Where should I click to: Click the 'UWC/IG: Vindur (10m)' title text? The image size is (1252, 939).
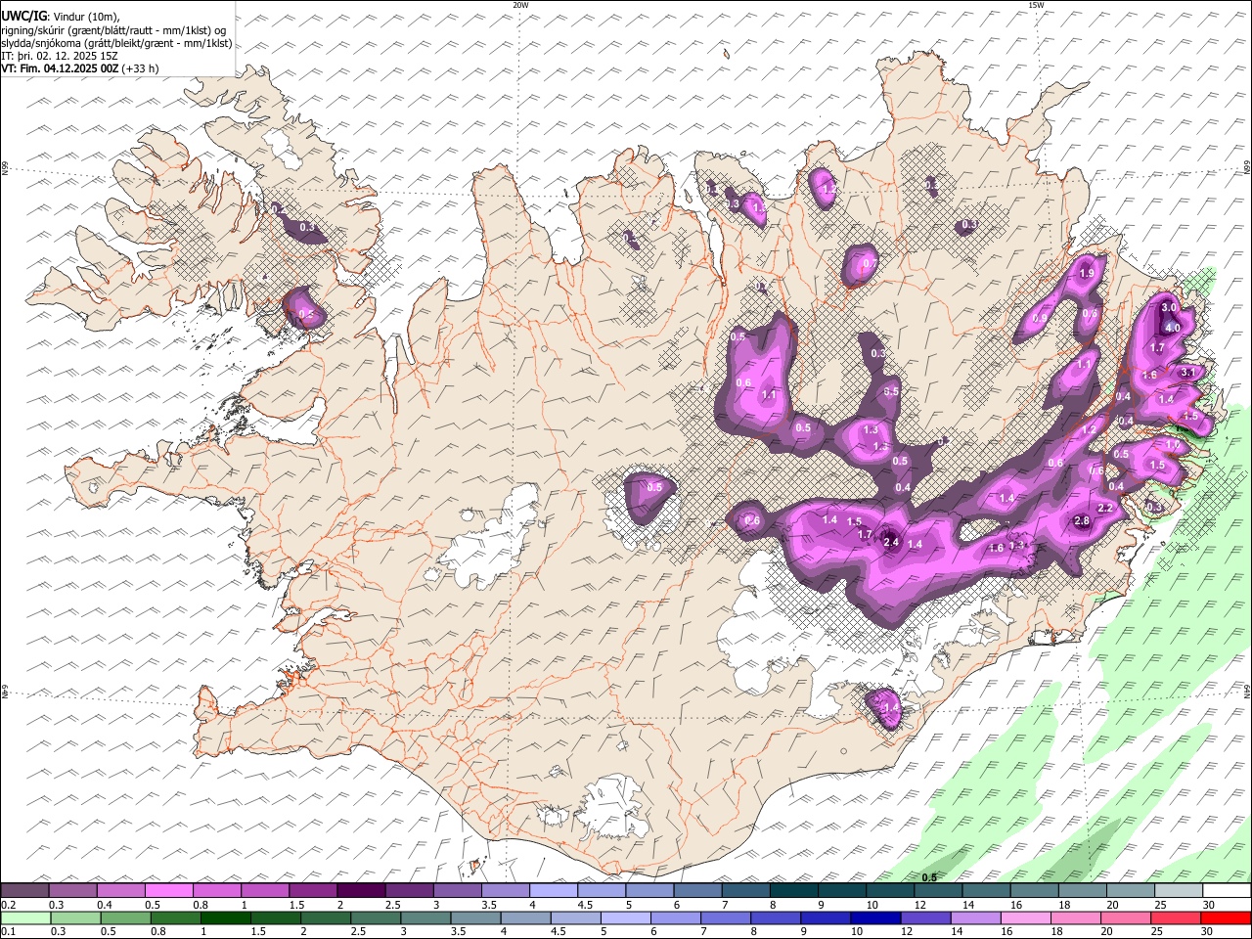tap(62, 17)
